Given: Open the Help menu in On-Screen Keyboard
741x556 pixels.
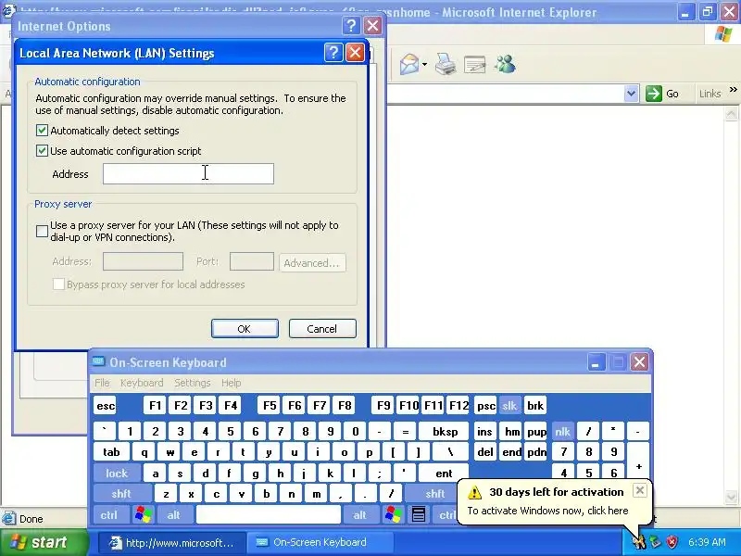Looking at the screenshot, I should (x=231, y=383).
